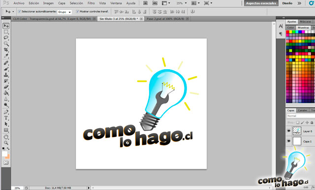Switch to the Color panel tab
The width and height of the screenshot is (315, 190).
point(290,27)
